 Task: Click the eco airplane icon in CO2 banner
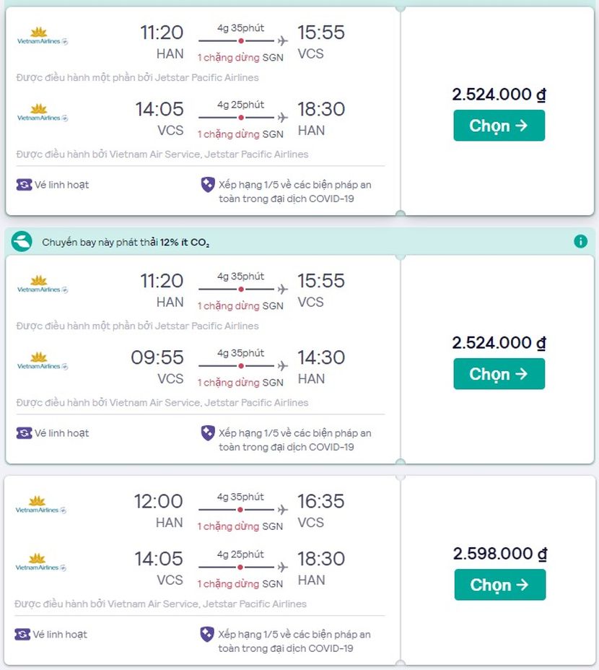point(22,241)
